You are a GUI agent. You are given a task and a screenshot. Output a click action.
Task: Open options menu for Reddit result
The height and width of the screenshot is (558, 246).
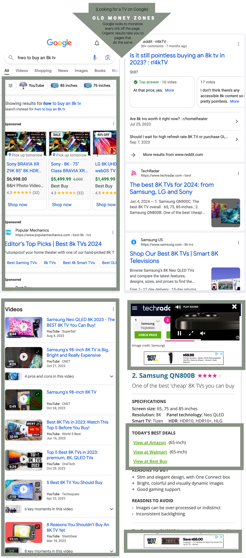238,44
